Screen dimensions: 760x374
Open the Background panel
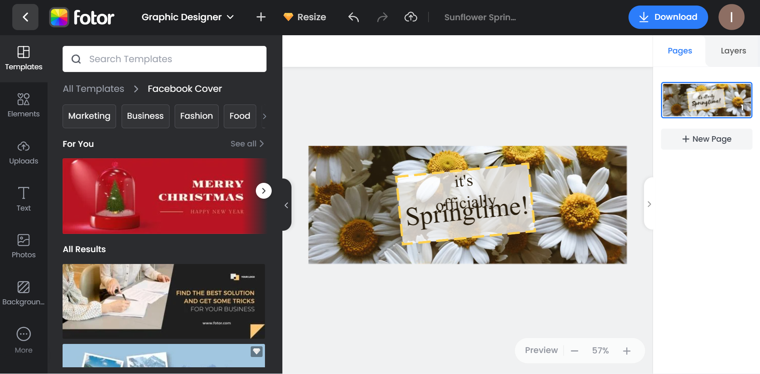pos(23,292)
